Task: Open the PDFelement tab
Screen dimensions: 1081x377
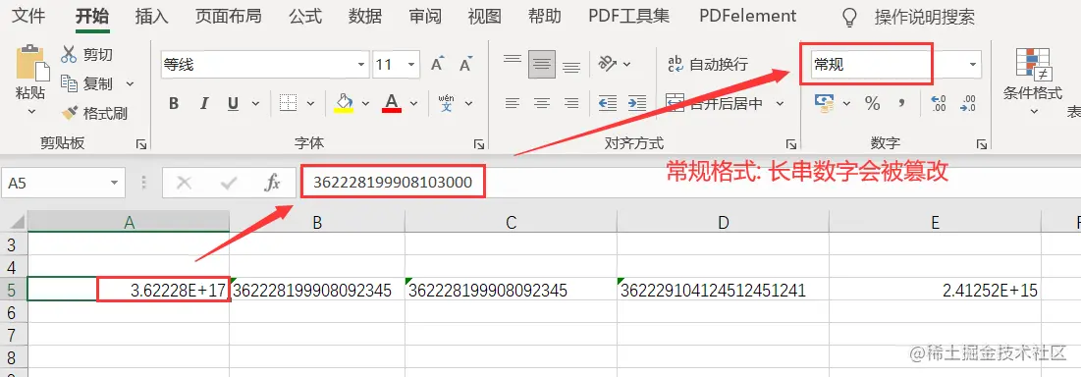Action: [747, 17]
